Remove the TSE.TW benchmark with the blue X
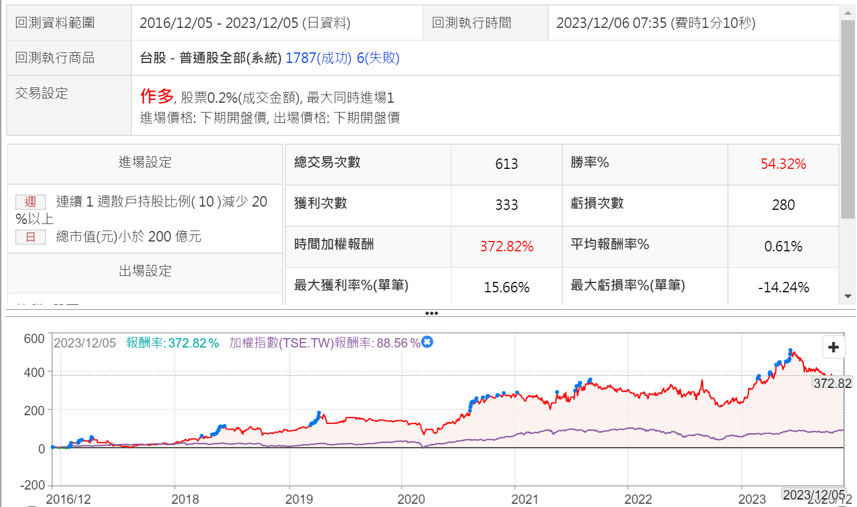The image size is (857, 507). click(x=427, y=342)
